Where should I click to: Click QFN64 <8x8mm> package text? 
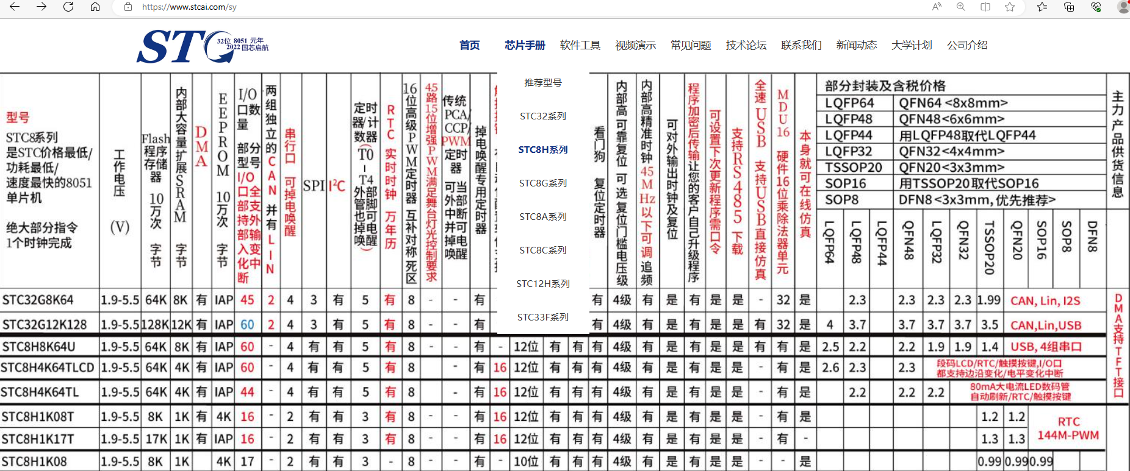click(x=954, y=103)
